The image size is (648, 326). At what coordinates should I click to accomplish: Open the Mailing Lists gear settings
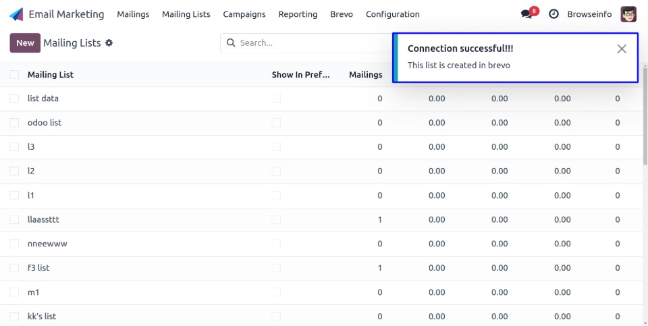[x=109, y=43]
